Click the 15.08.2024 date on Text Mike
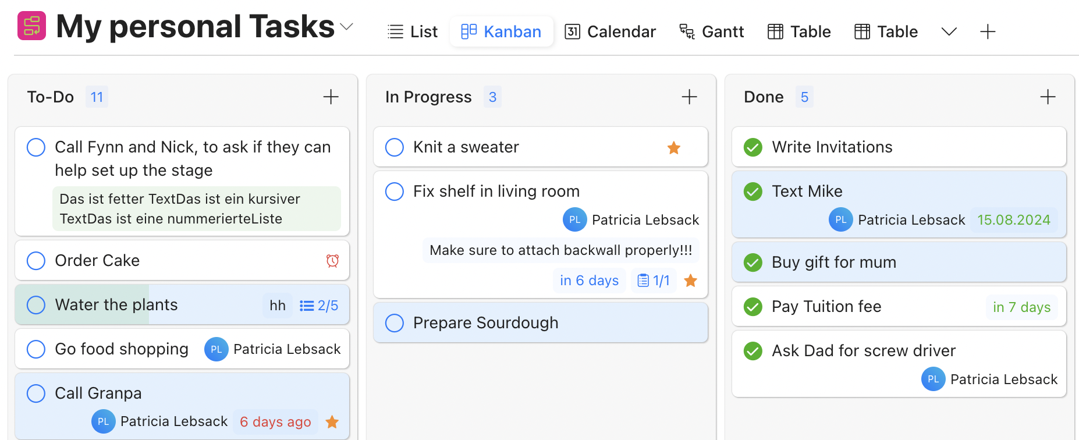The image size is (1079, 440). coord(1014,220)
